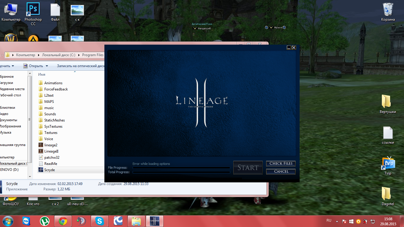Click the Start launcher button

(248, 168)
